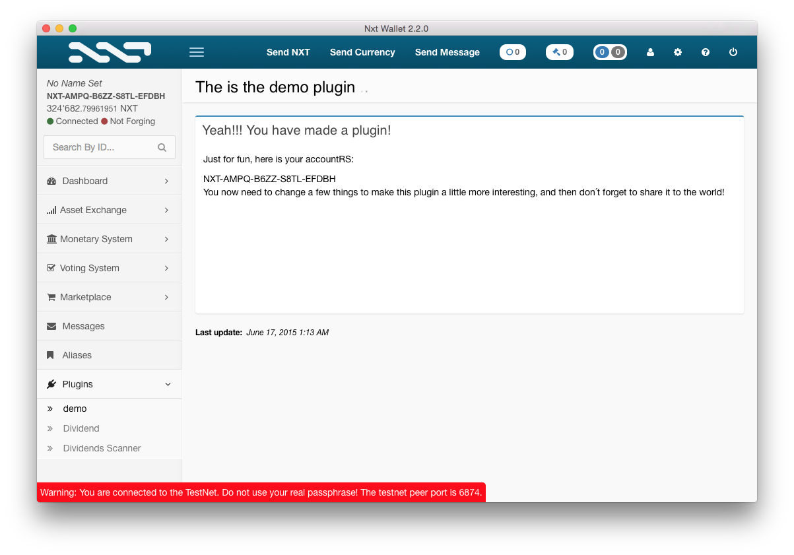Image resolution: width=794 pixels, height=555 pixels.
Task: Expand the Dashboard chevron arrow
Action: point(166,181)
